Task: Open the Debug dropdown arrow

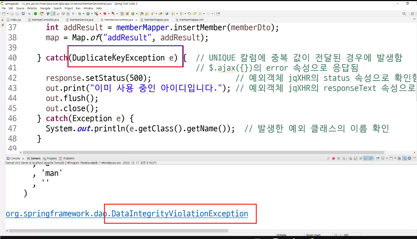Action: pyautogui.click(x=83, y=14)
